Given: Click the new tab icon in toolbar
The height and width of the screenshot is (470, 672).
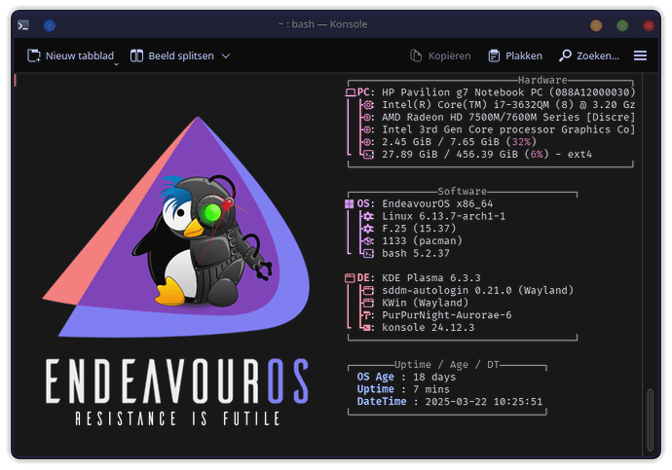Looking at the screenshot, I should coord(34,55).
